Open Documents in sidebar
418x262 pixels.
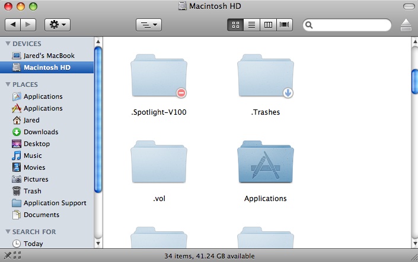[x=47, y=215]
